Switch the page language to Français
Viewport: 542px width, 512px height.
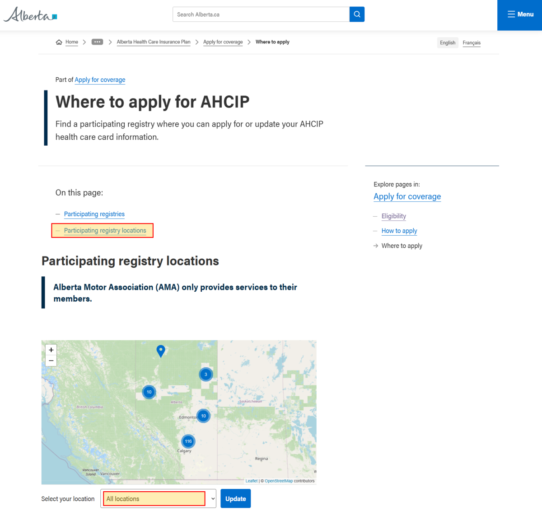click(x=472, y=43)
